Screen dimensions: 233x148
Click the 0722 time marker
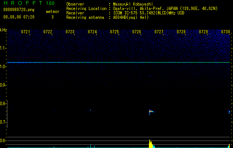click(48, 32)
